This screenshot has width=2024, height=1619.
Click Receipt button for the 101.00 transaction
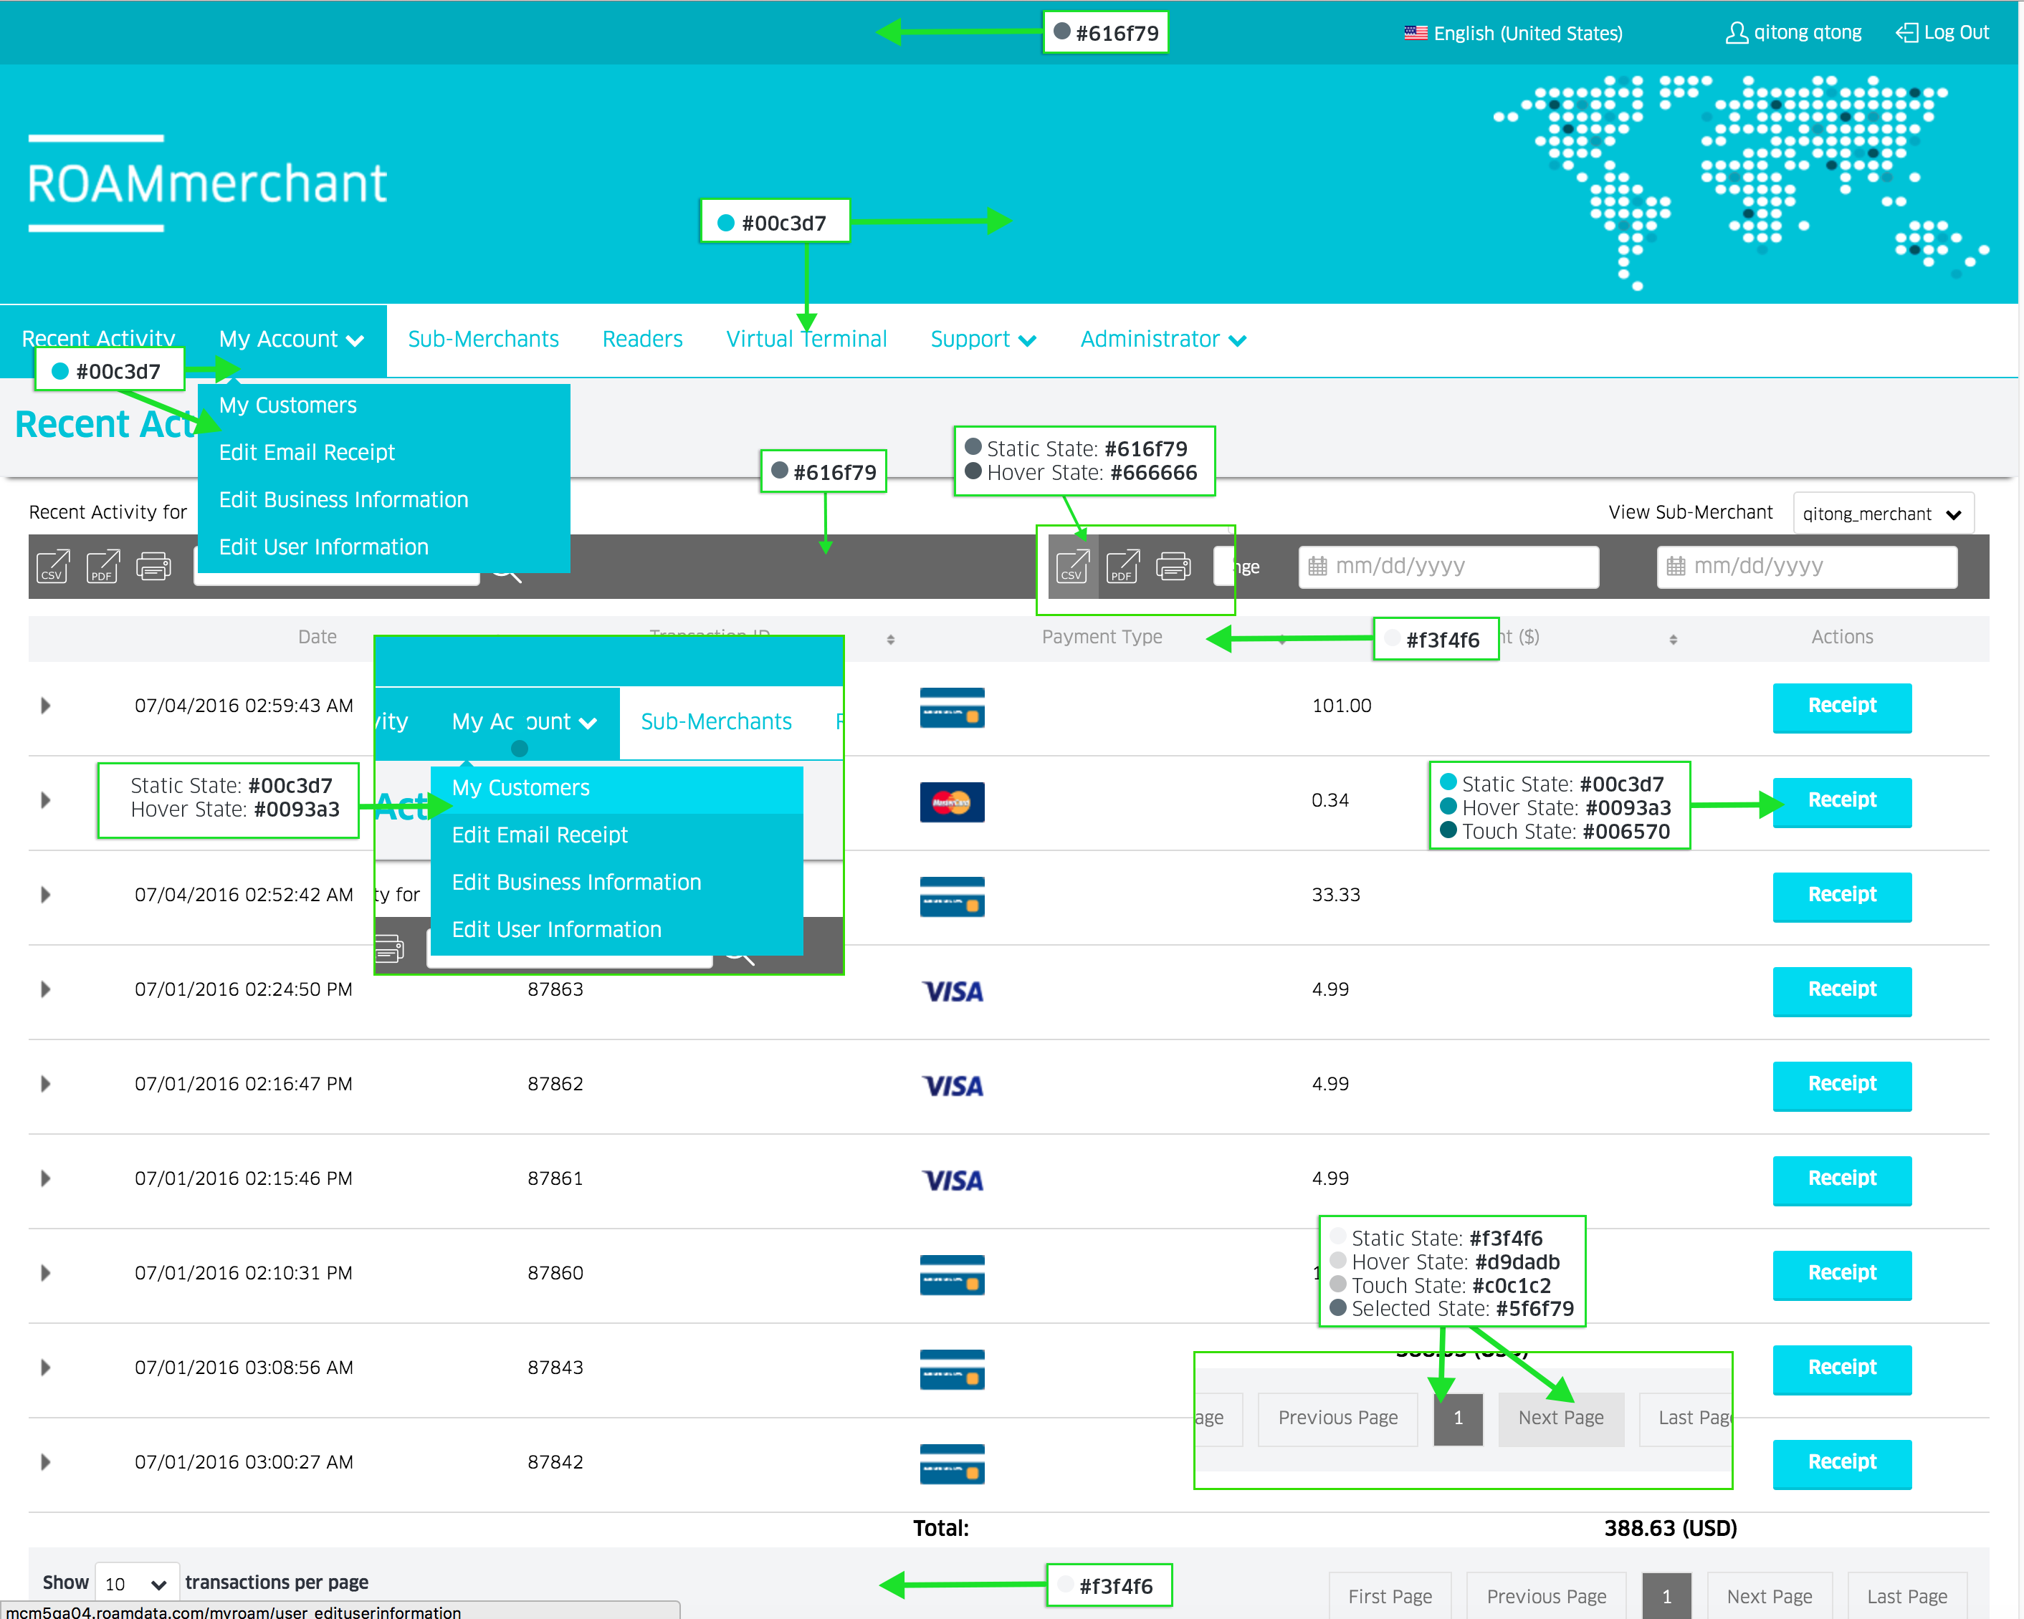[1842, 708]
